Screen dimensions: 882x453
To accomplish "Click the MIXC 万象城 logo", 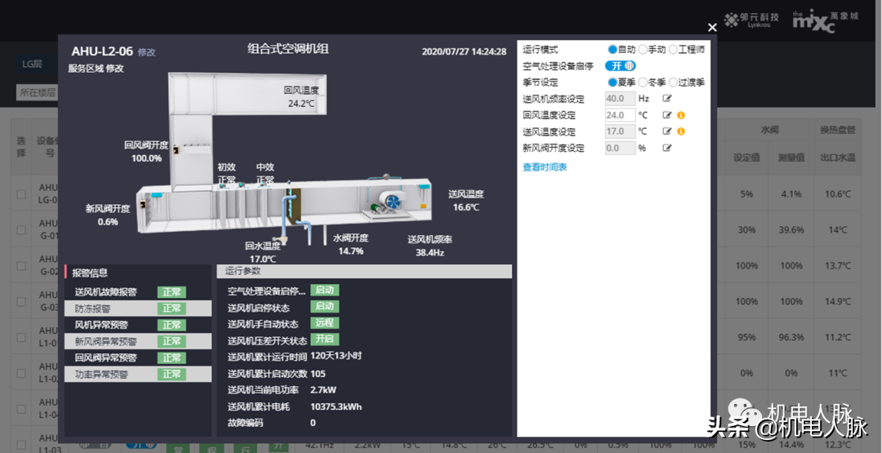I will click(826, 21).
